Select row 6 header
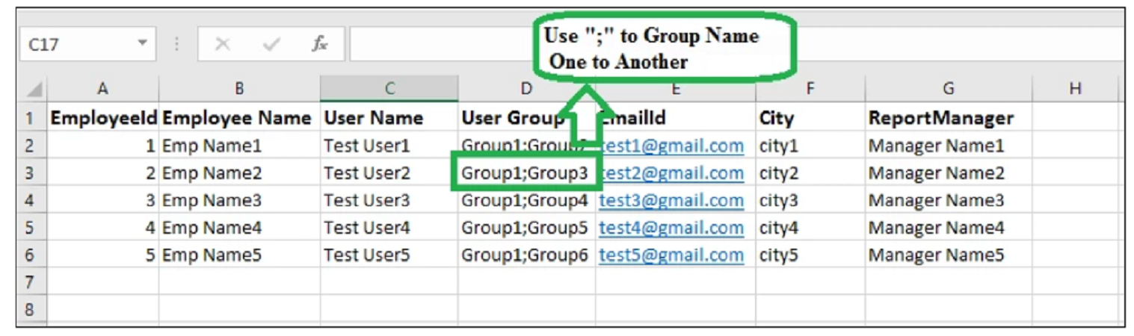 31,255
